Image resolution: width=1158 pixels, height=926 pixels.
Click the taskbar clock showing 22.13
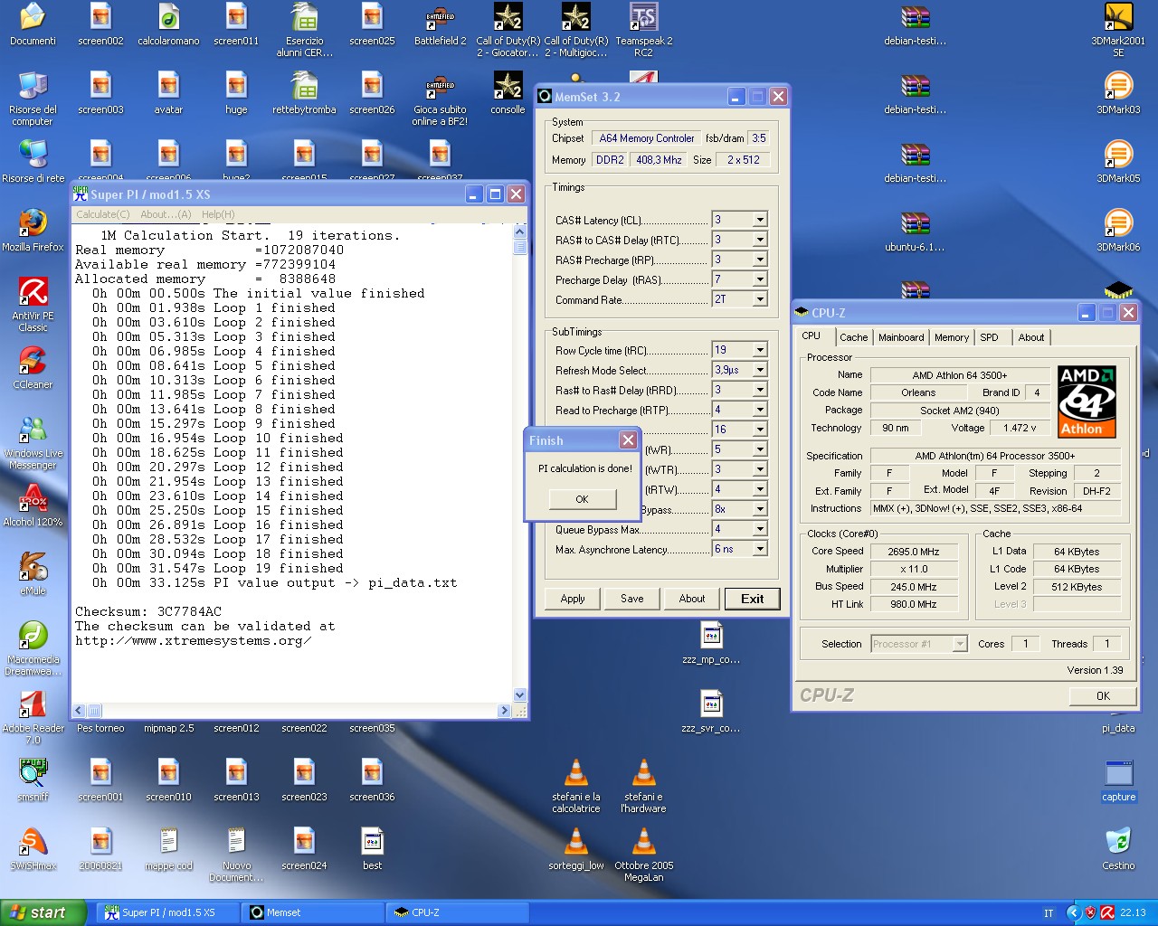[1133, 912]
